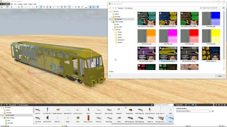This screenshot has height=127, width=227.
Task: Open the Plugins menu
Action: (30, 4)
